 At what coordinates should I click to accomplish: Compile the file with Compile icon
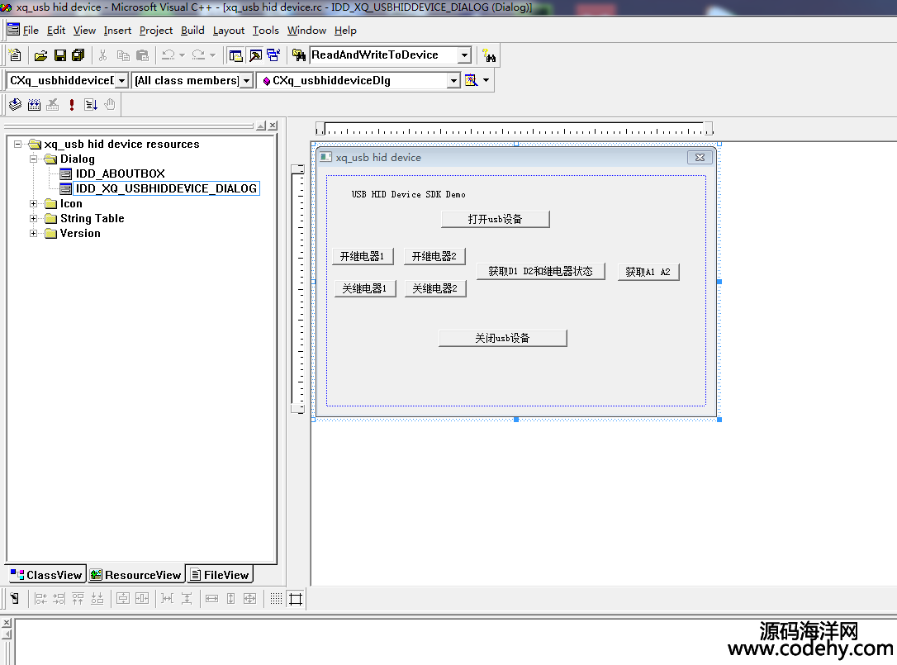[16, 104]
